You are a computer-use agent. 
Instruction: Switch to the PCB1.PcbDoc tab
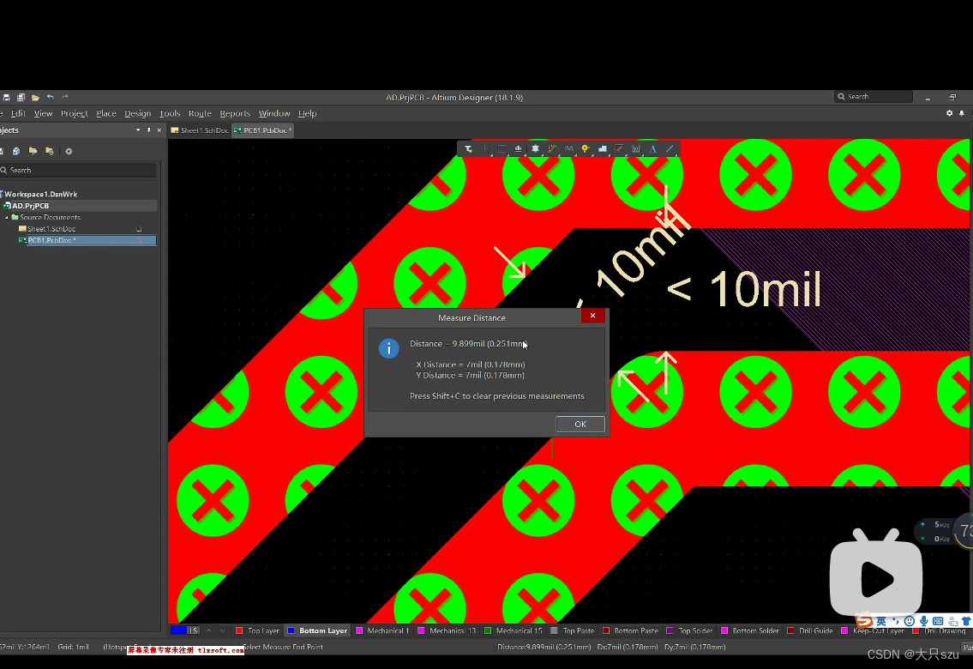coord(262,130)
